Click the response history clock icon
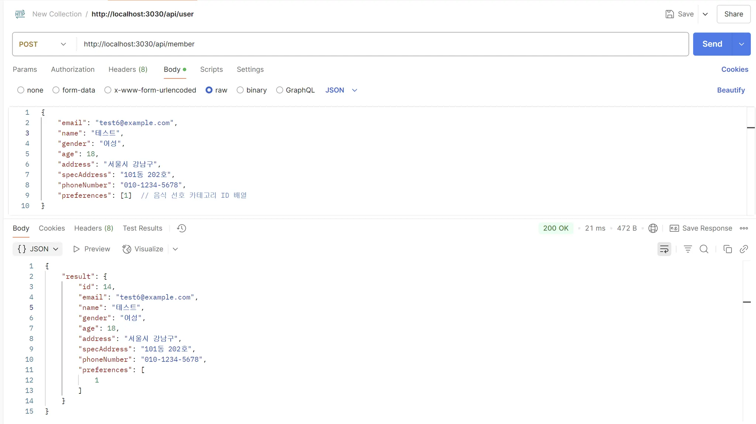Image resolution: width=756 pixels, height=424 pixels. point(181,228)
